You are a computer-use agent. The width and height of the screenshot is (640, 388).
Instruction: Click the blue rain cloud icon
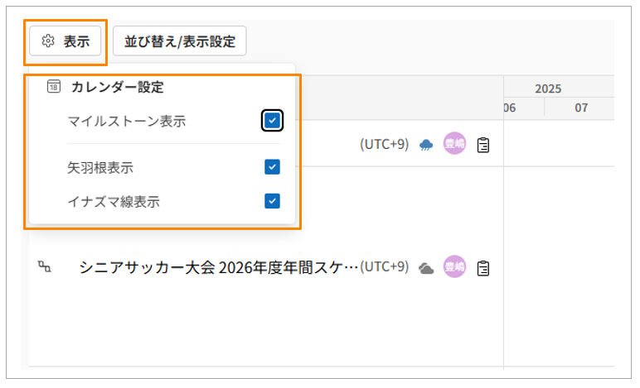[426, 145]
